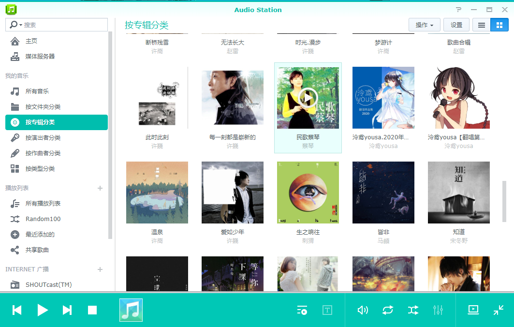Select the 生之响往 album cover
The height and width of the screenshot is (327, 514).
(308, 193)
